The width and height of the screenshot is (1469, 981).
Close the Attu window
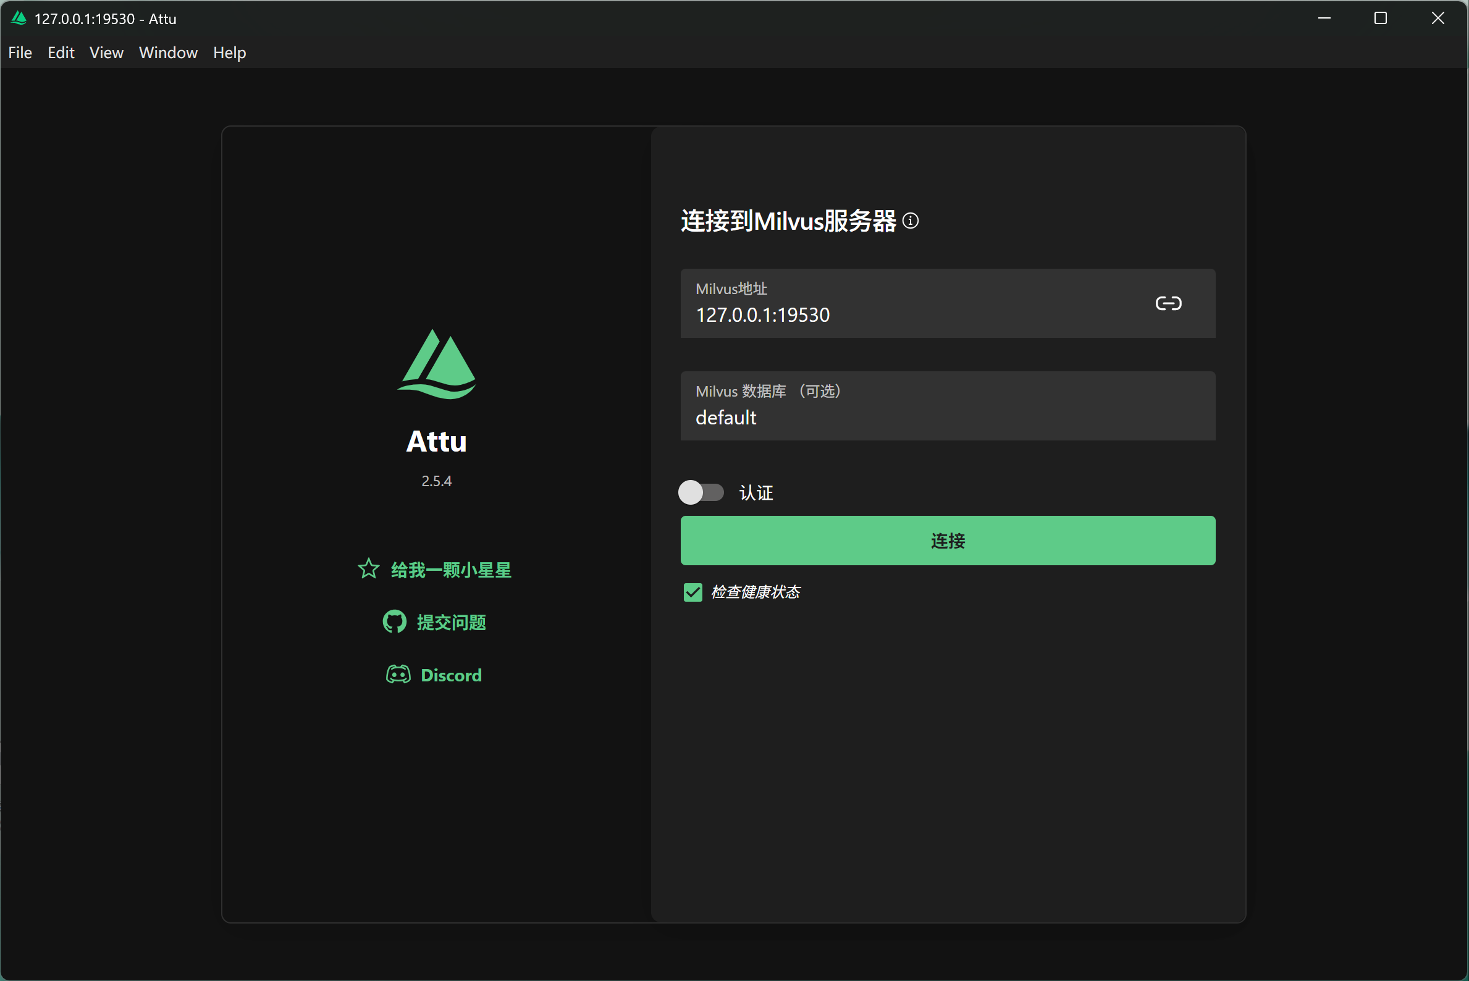1437,18
